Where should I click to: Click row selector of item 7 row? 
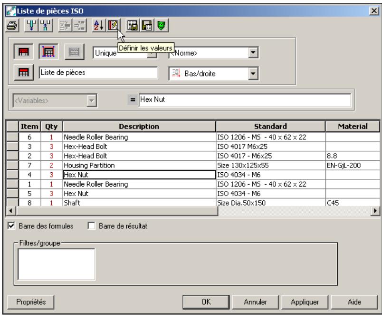(12, 165)
